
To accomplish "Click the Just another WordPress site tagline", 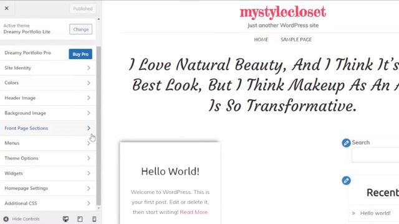I will [x=283, y=26].
